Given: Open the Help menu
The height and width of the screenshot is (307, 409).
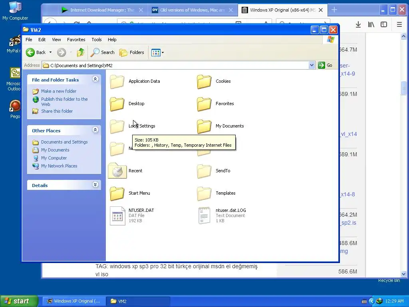Looking at the screenshot, I should pyautogui.click(x=112, y=40).
